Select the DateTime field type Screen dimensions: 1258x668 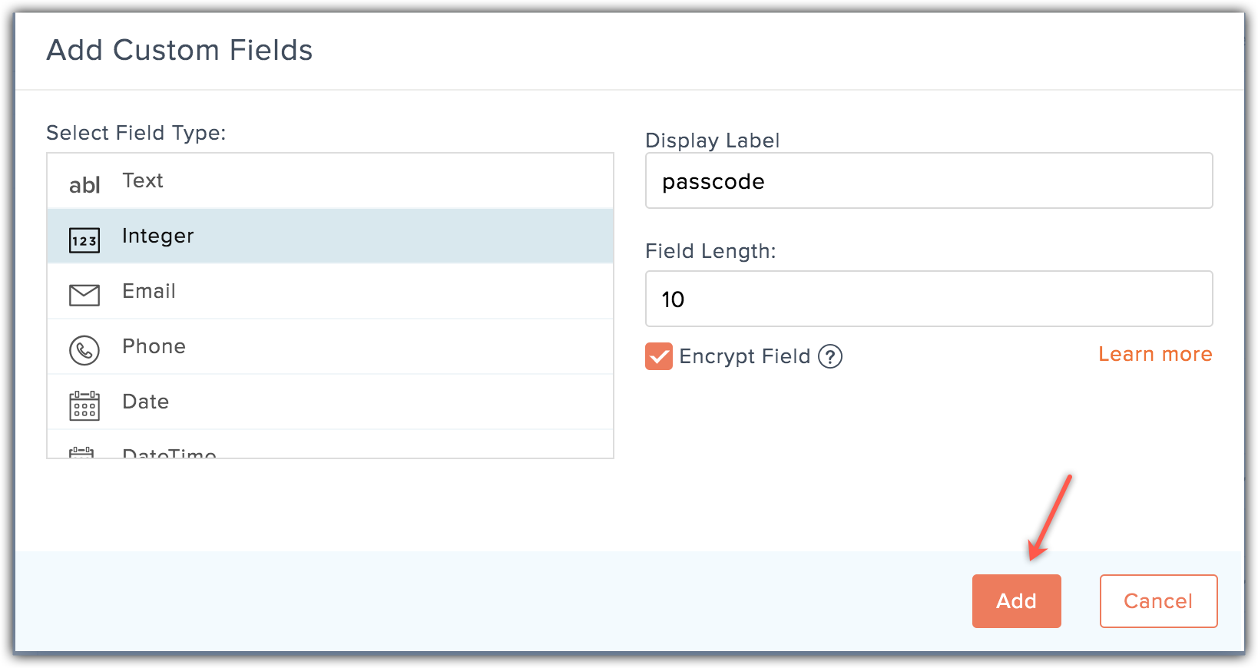169,452
